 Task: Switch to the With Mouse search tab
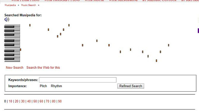click(94, 1)
